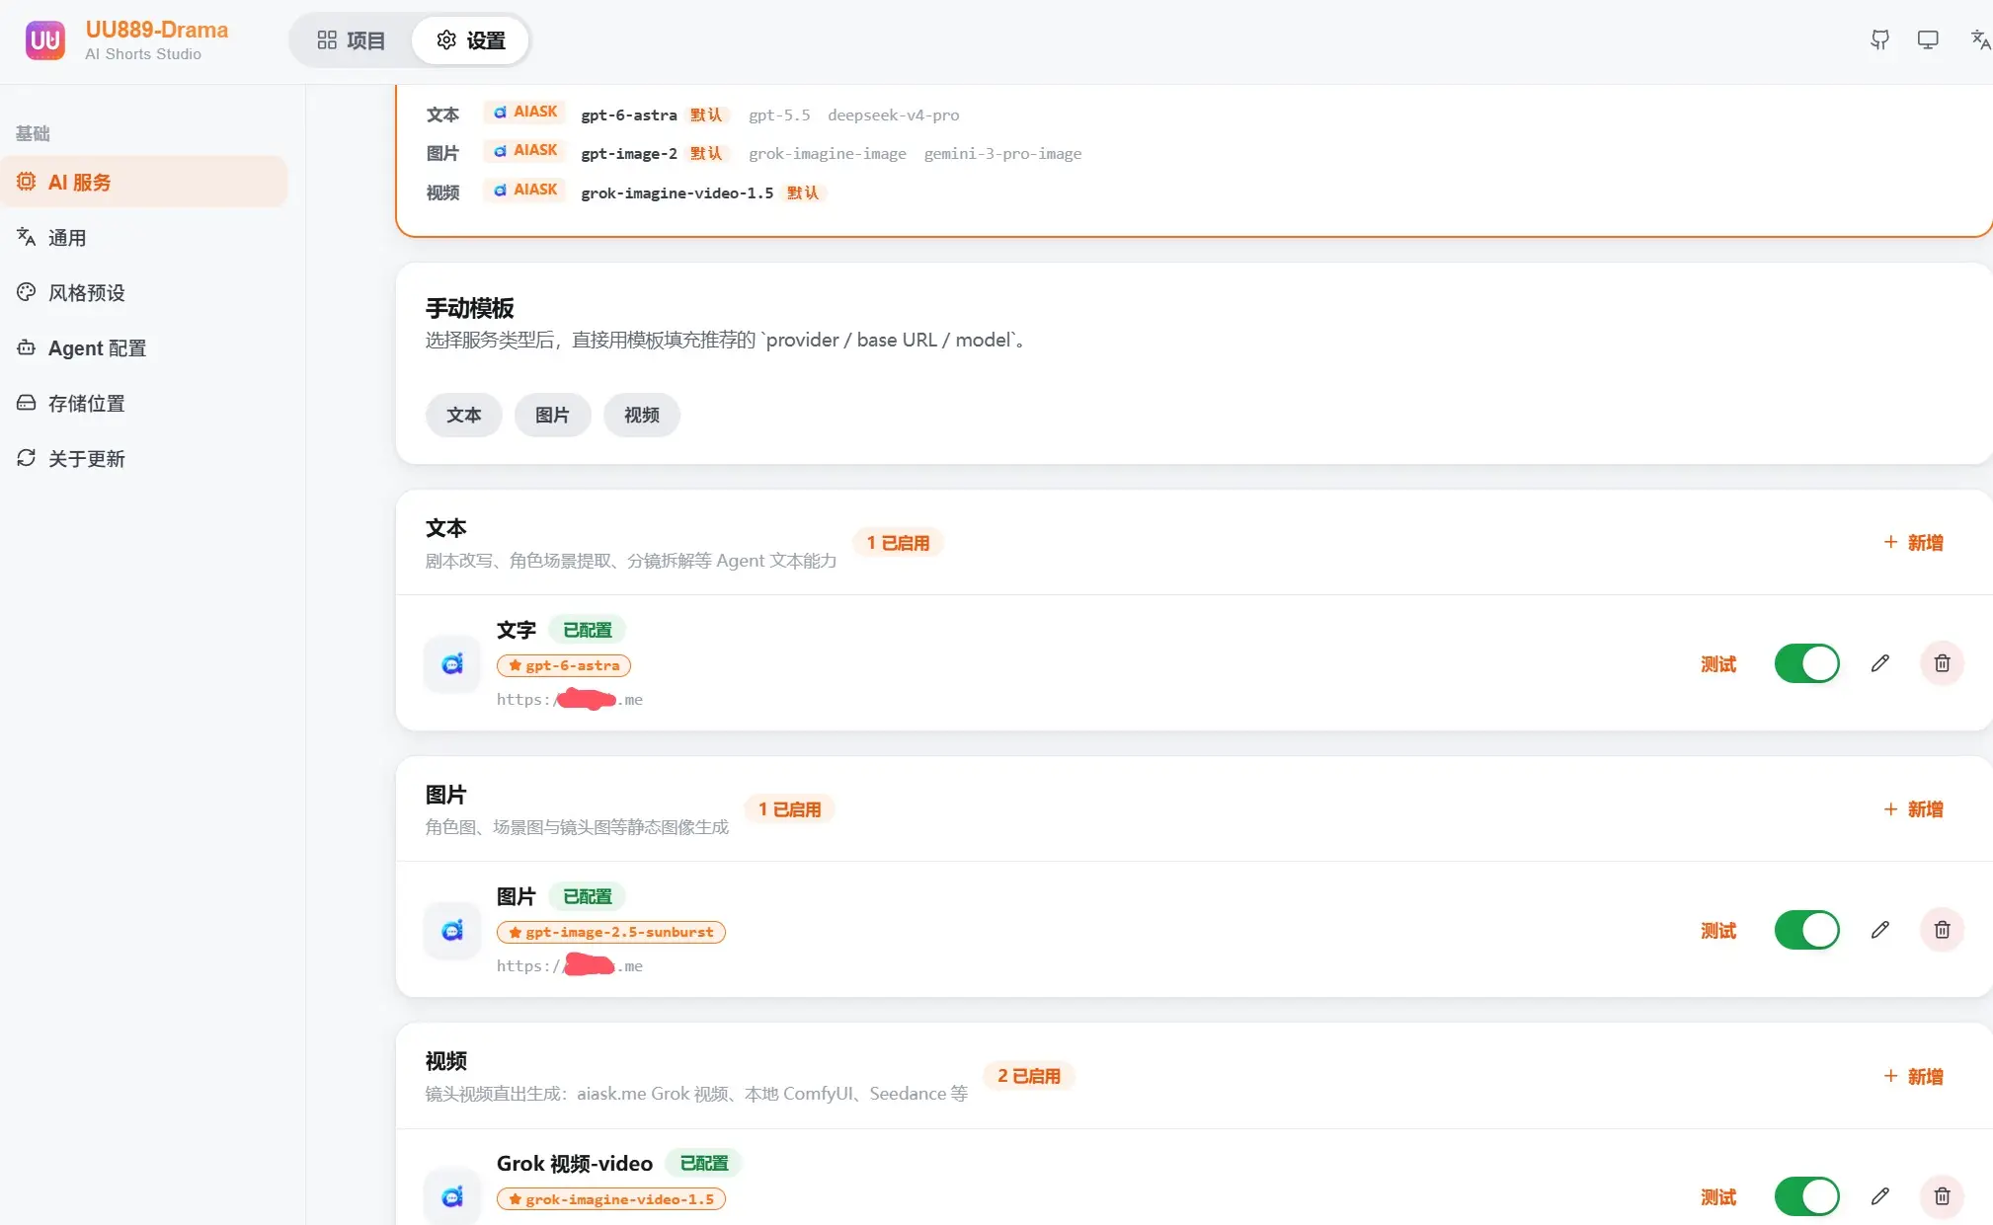Click the AIASK badge in 视频 row

tap(525, 190)
